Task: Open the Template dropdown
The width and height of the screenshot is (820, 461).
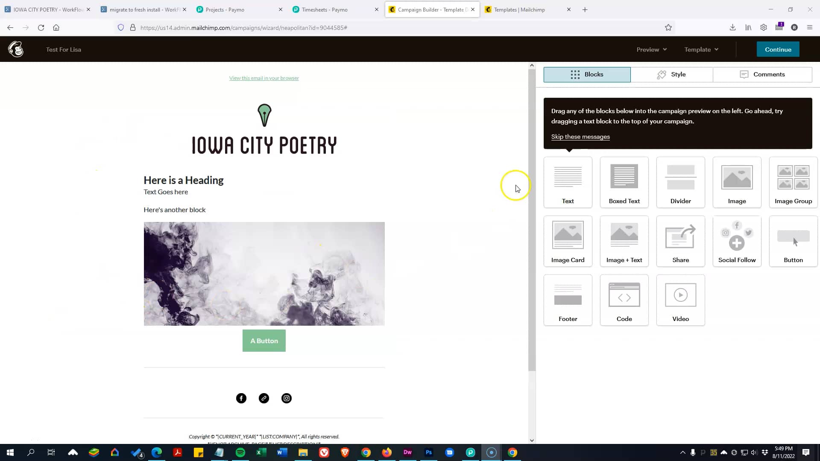Action: [700, 49]
